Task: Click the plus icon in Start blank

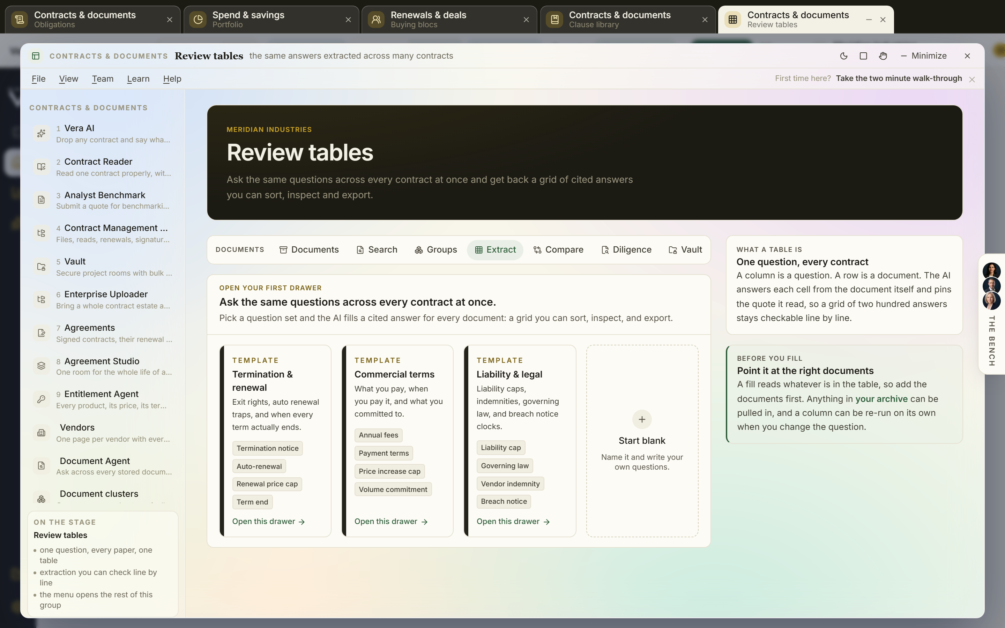Action: (x=642, y=419)
